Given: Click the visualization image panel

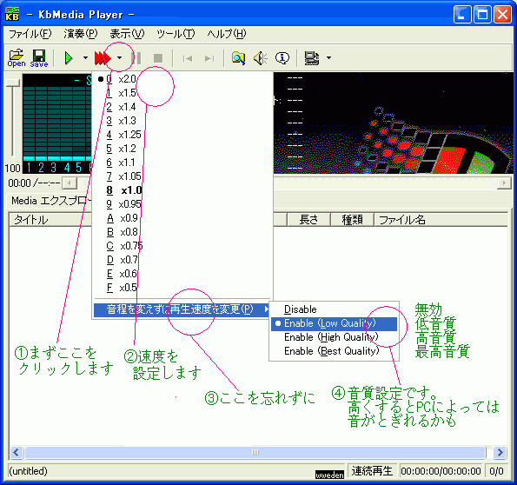Looking at the screenshot, I should coord(393,123).
